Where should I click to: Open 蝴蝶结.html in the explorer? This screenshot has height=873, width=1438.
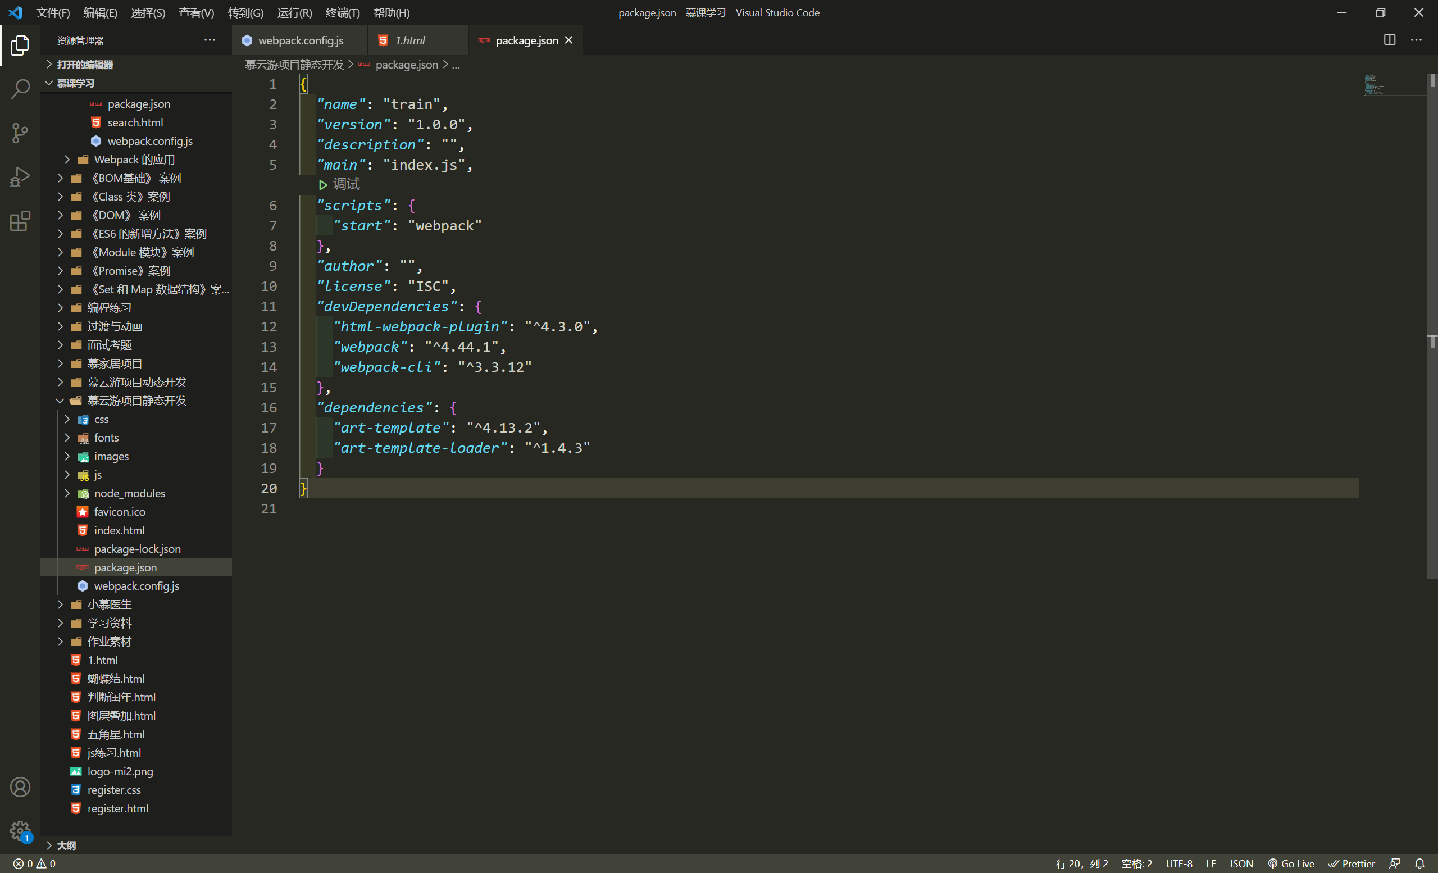pyautogui.click(x=116, y=678)
